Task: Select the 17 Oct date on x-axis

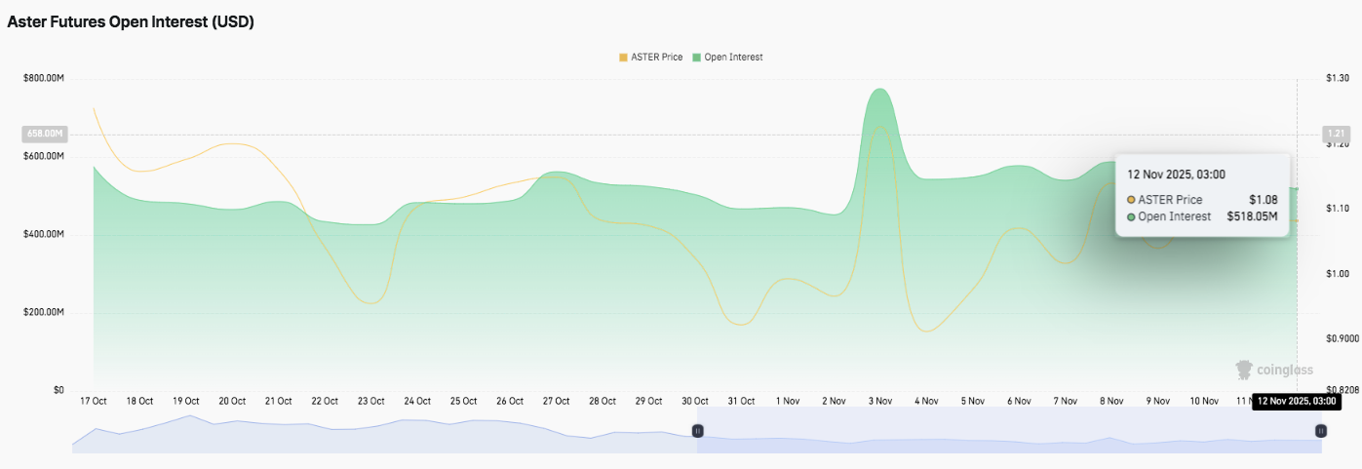Action: click(93, 401)
